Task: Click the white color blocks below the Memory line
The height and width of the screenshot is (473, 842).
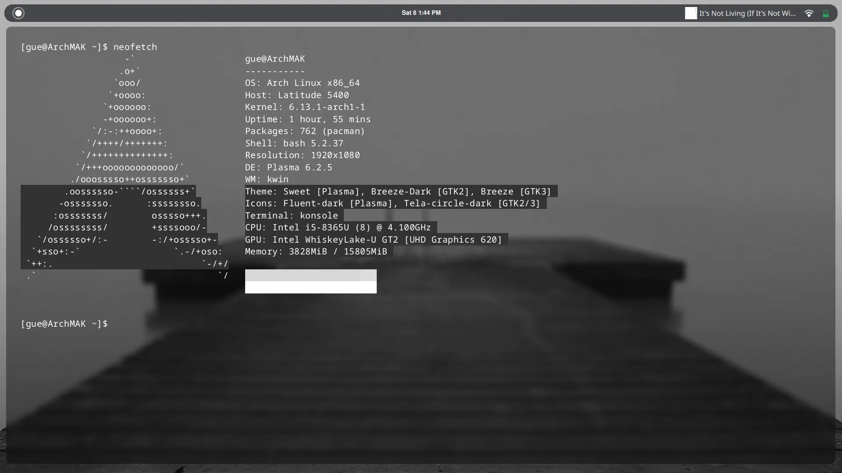Action: pos(310,281)
